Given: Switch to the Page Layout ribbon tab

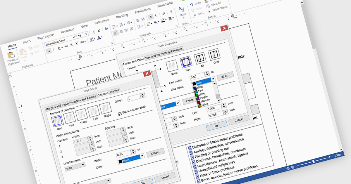Looking at the screenshot, I should (x=46, y=37).
